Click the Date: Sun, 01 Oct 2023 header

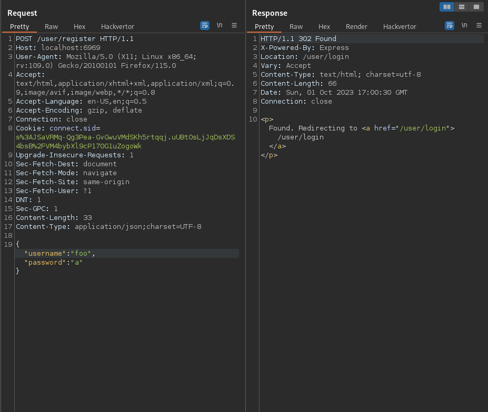coord(334,93)
